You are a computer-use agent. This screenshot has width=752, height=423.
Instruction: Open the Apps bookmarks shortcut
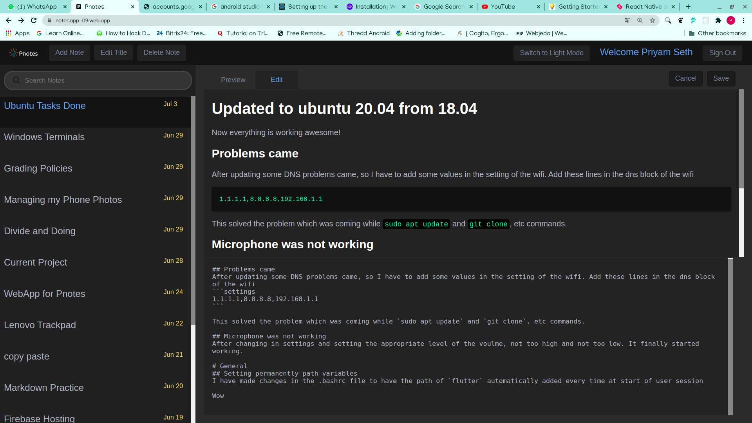(x=18, y=33)
